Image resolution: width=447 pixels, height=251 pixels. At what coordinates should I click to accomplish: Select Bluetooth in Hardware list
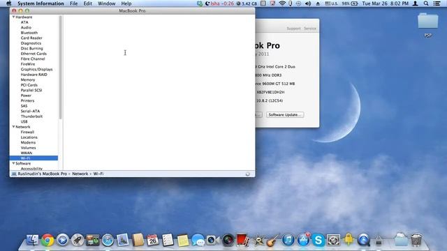(x=29, y=33)
